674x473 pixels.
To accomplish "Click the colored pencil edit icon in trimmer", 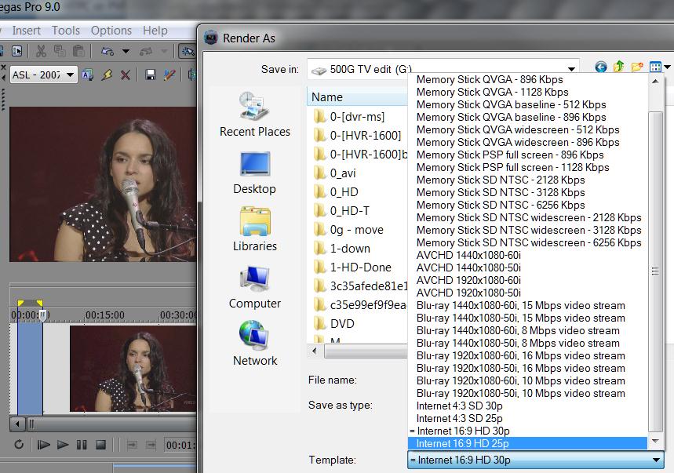I will tap(169, 75).
